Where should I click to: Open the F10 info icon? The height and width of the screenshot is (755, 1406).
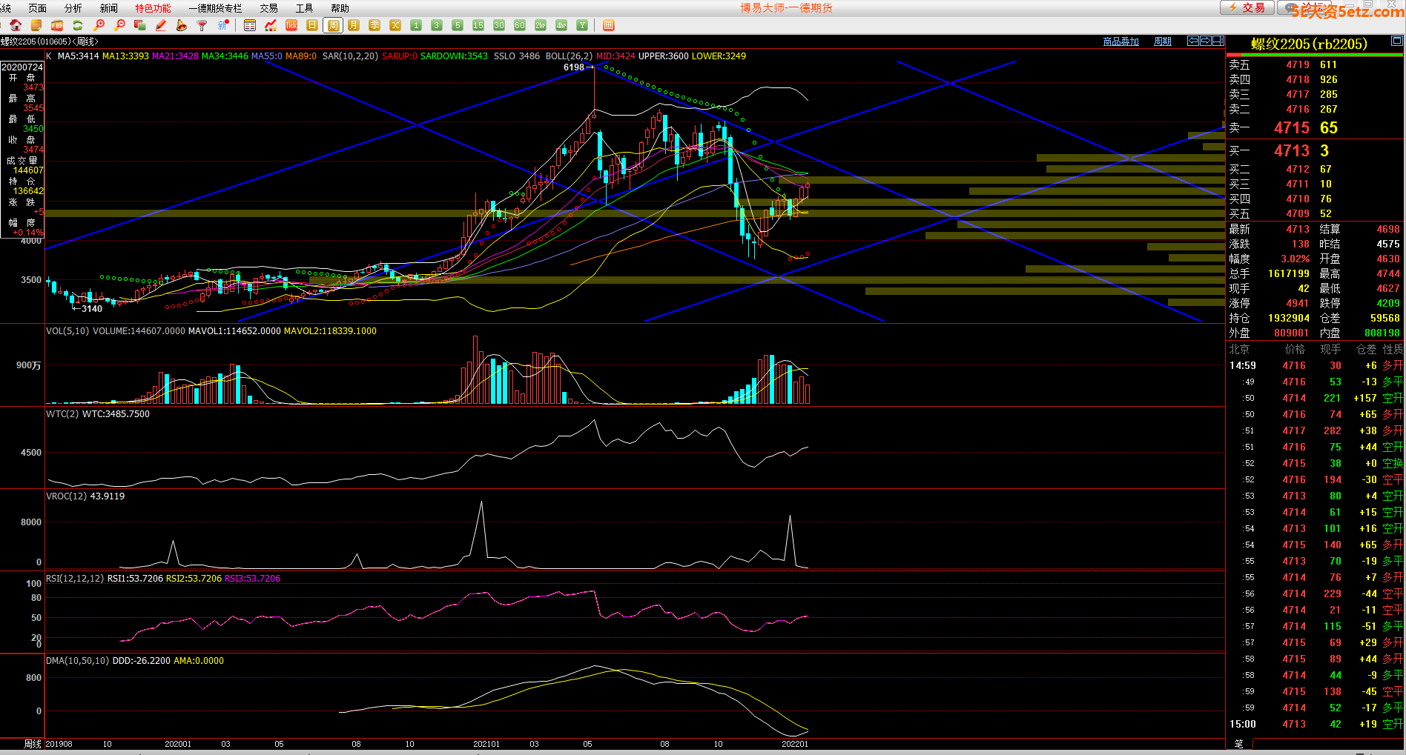click(57, 25)
